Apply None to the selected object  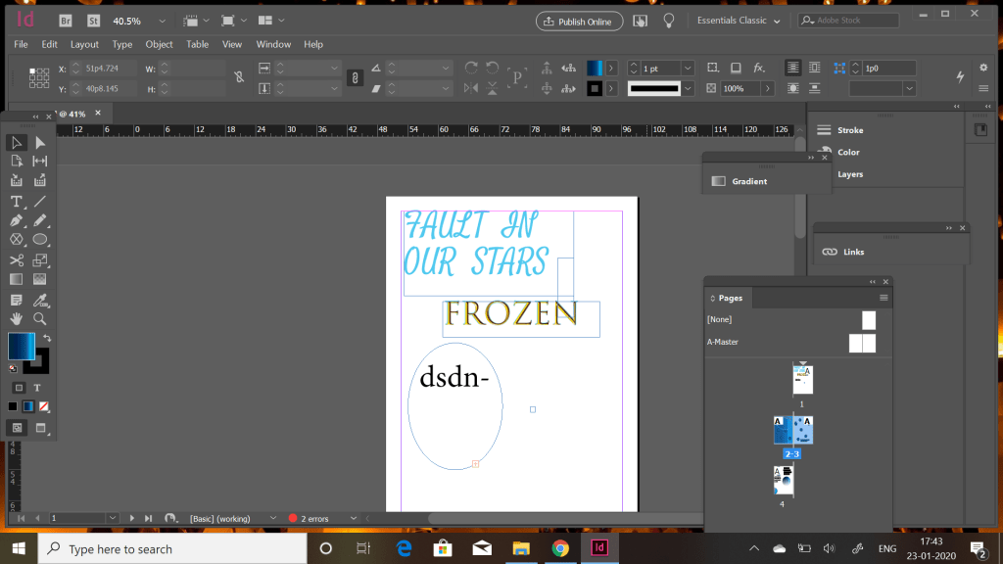pos(44,406)
